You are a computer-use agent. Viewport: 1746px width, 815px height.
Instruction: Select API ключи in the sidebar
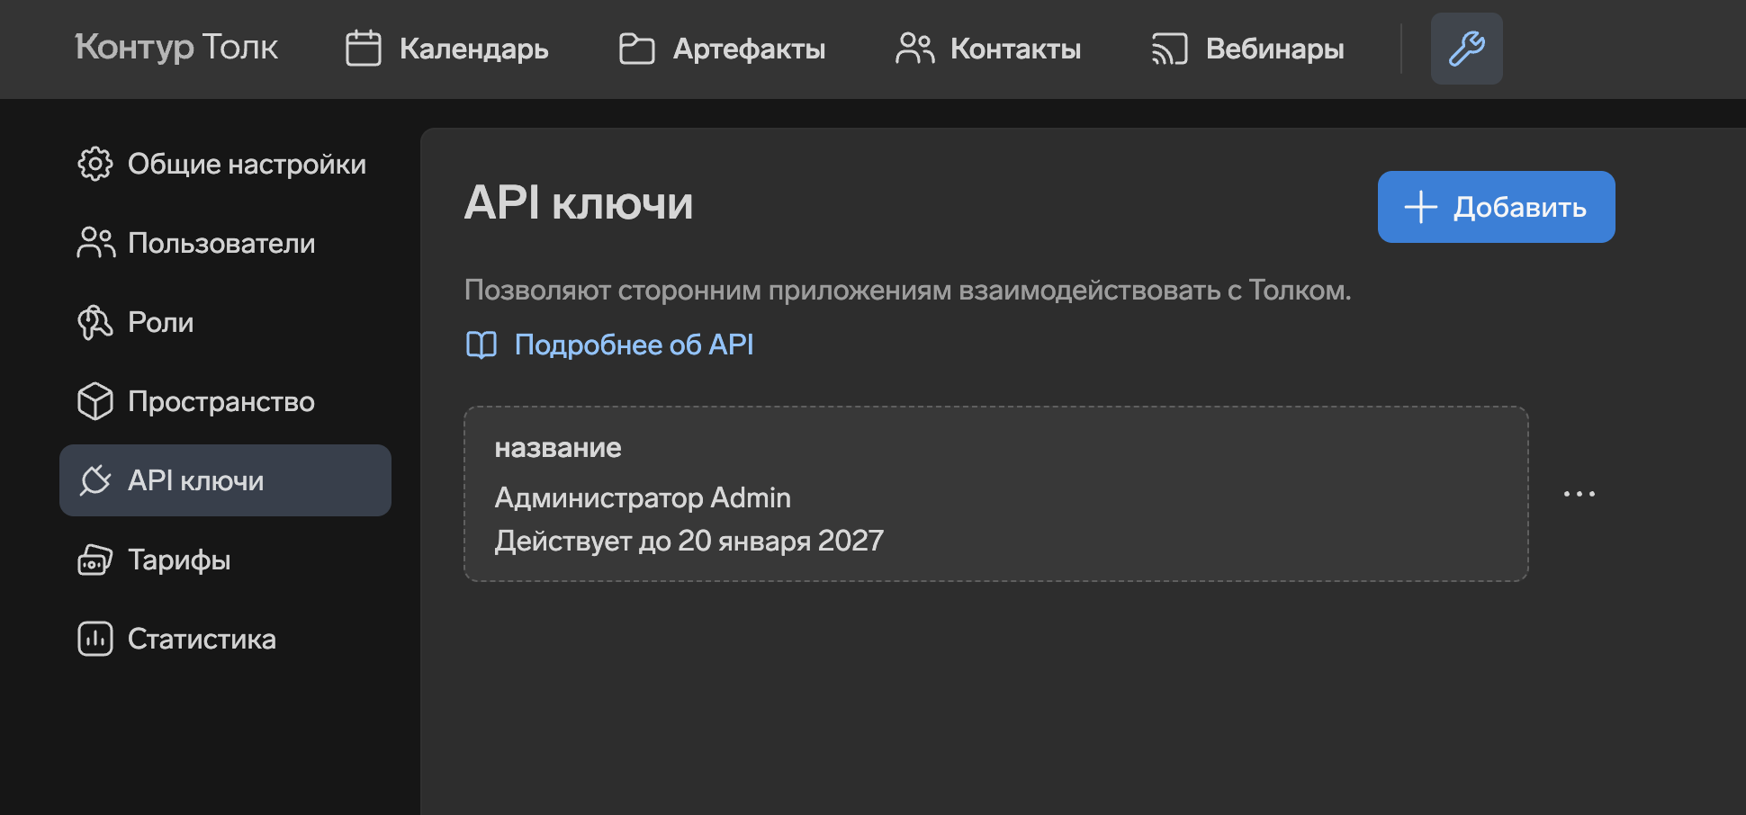pyautogui.click(x=225, y=480)
